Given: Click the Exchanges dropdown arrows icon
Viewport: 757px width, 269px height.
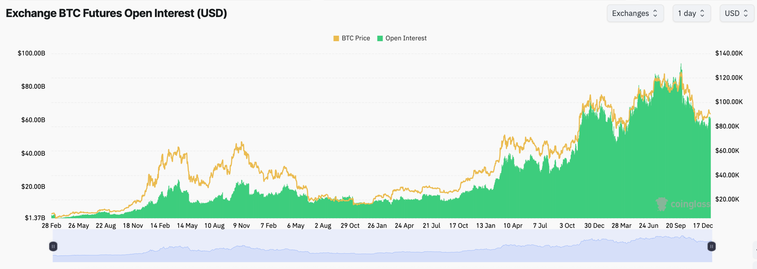Looking at the screenshot, I should (655, 14).
